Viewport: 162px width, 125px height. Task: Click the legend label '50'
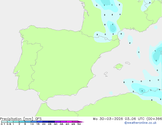tap(79, 124)
